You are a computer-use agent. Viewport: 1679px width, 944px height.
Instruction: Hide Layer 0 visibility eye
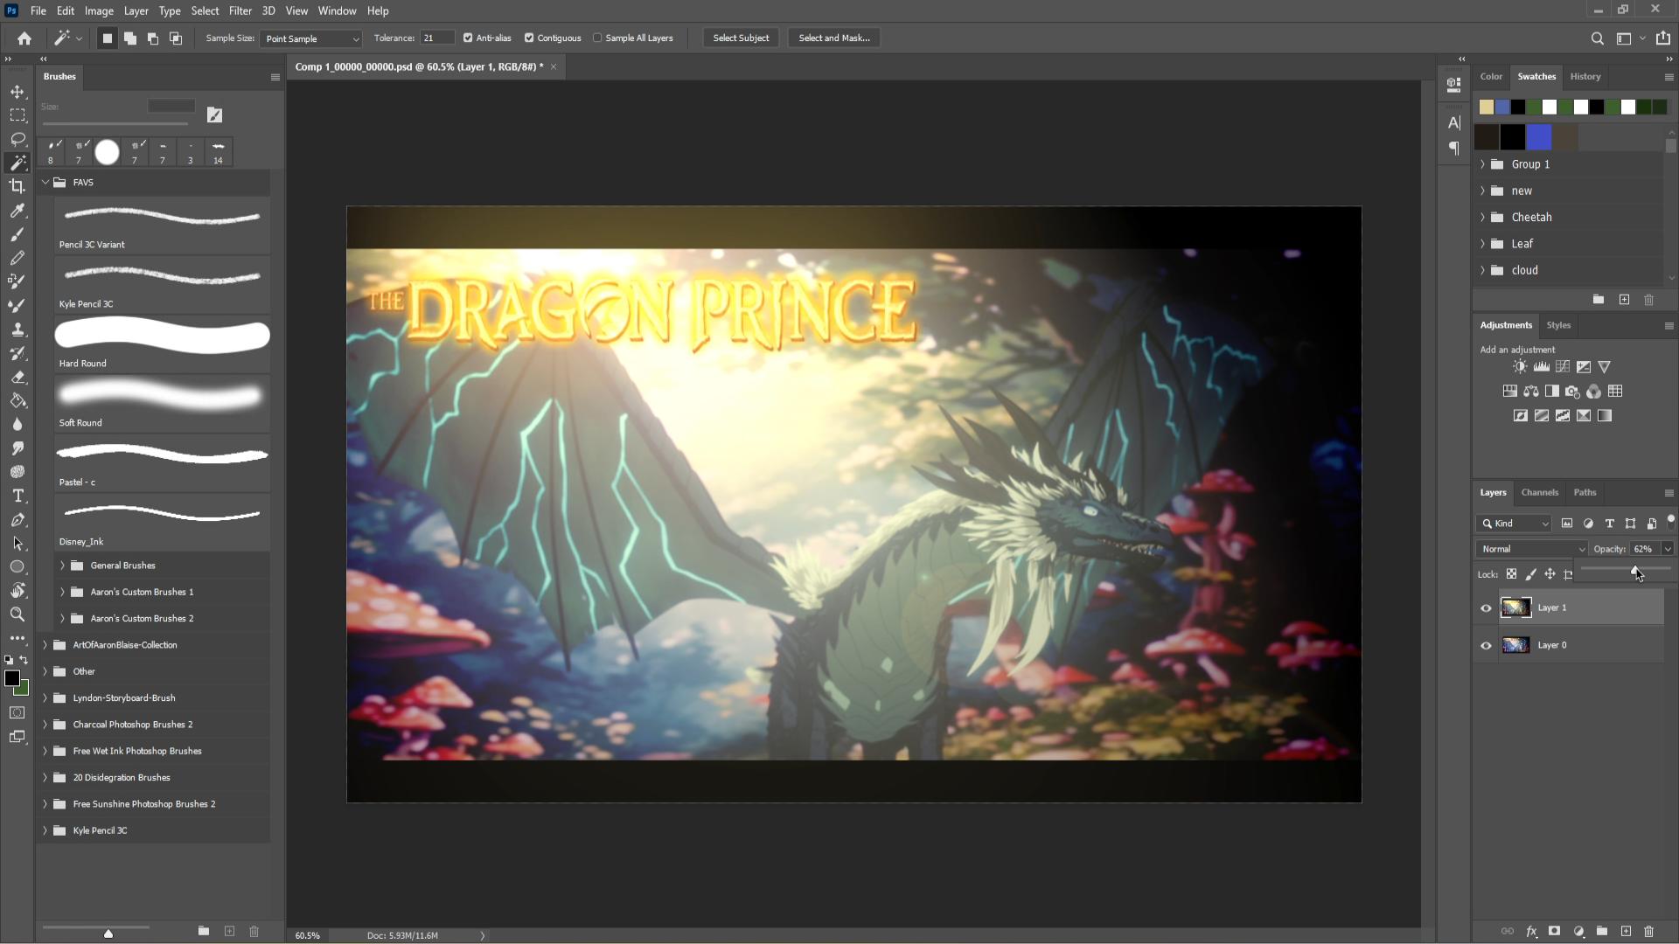[1486, 646]
